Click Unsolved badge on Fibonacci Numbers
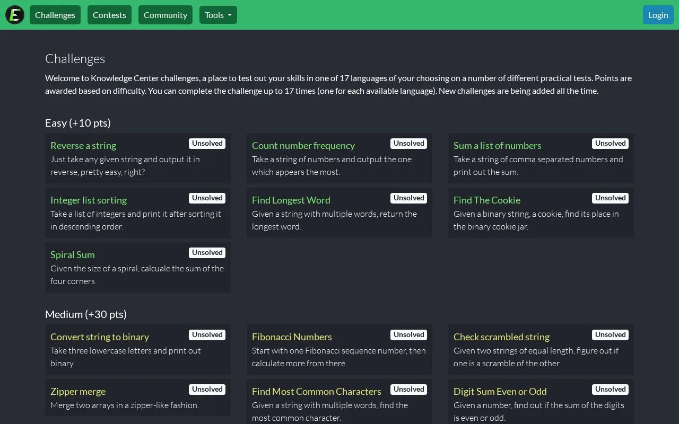This screenshot has width=679, height=424. point(409,335)
